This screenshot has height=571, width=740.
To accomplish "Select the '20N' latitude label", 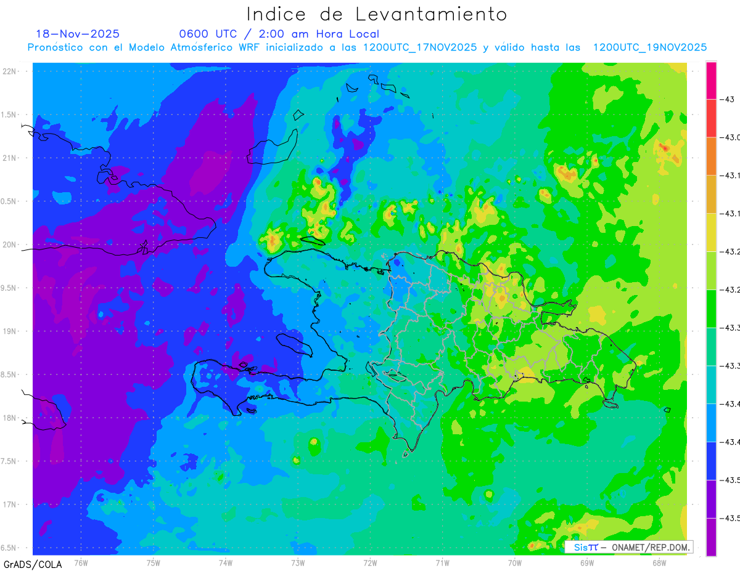I will coord(10,245).
